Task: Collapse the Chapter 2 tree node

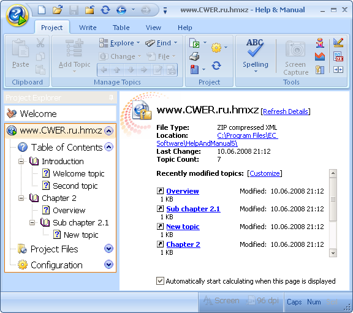Action: pyautogui.click(x=21, y=198)
